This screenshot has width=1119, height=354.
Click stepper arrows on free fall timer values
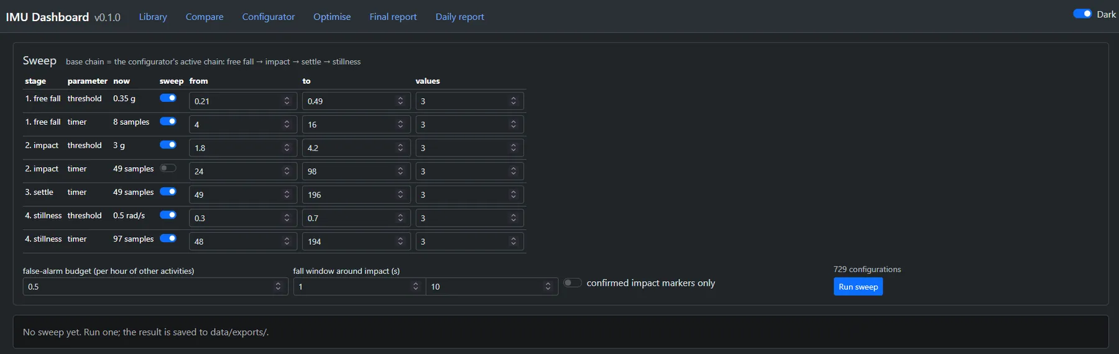(513, 124)
